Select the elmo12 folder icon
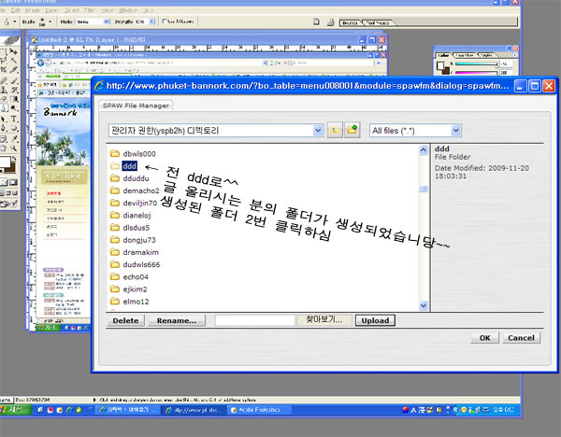This screenshot has height=437, width=561. 116,302
